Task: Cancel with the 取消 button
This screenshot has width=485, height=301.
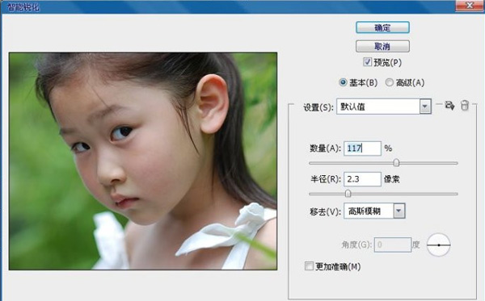Action: [382, 46]
